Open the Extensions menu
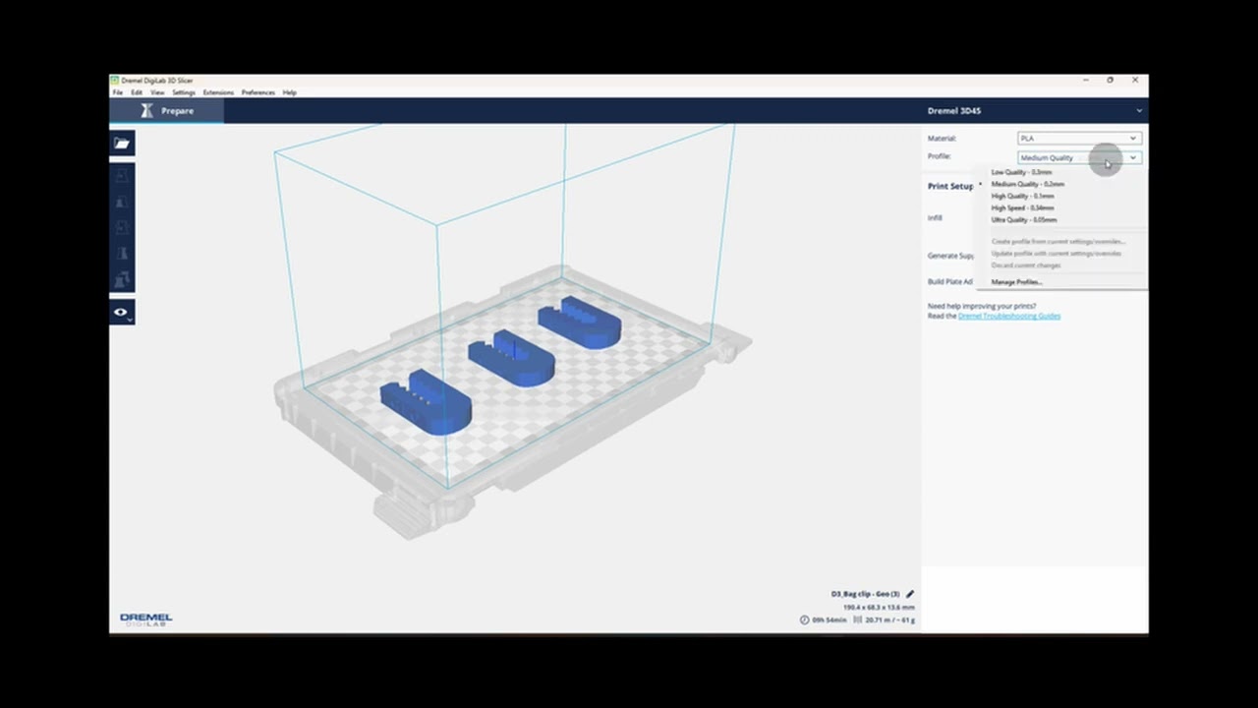This screenshot has height=708, width=1258. pos(218,92)
